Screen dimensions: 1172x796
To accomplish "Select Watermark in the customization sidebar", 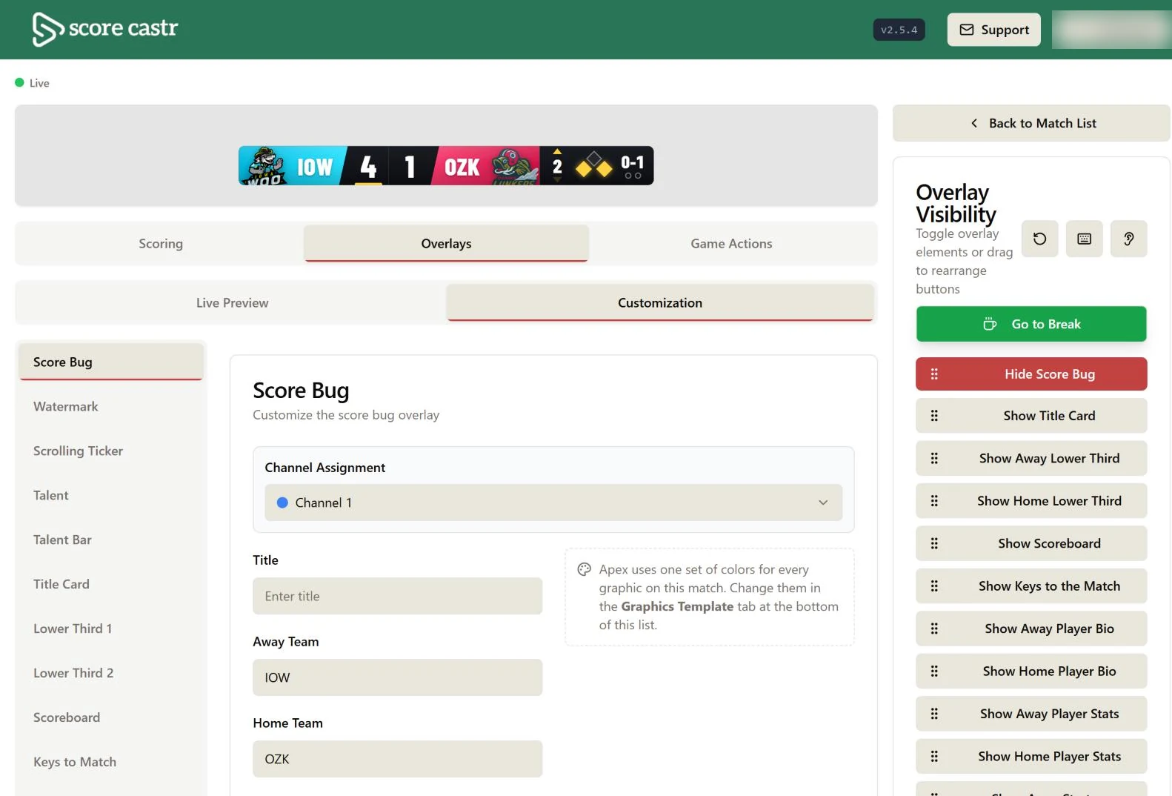I will 111,406.
